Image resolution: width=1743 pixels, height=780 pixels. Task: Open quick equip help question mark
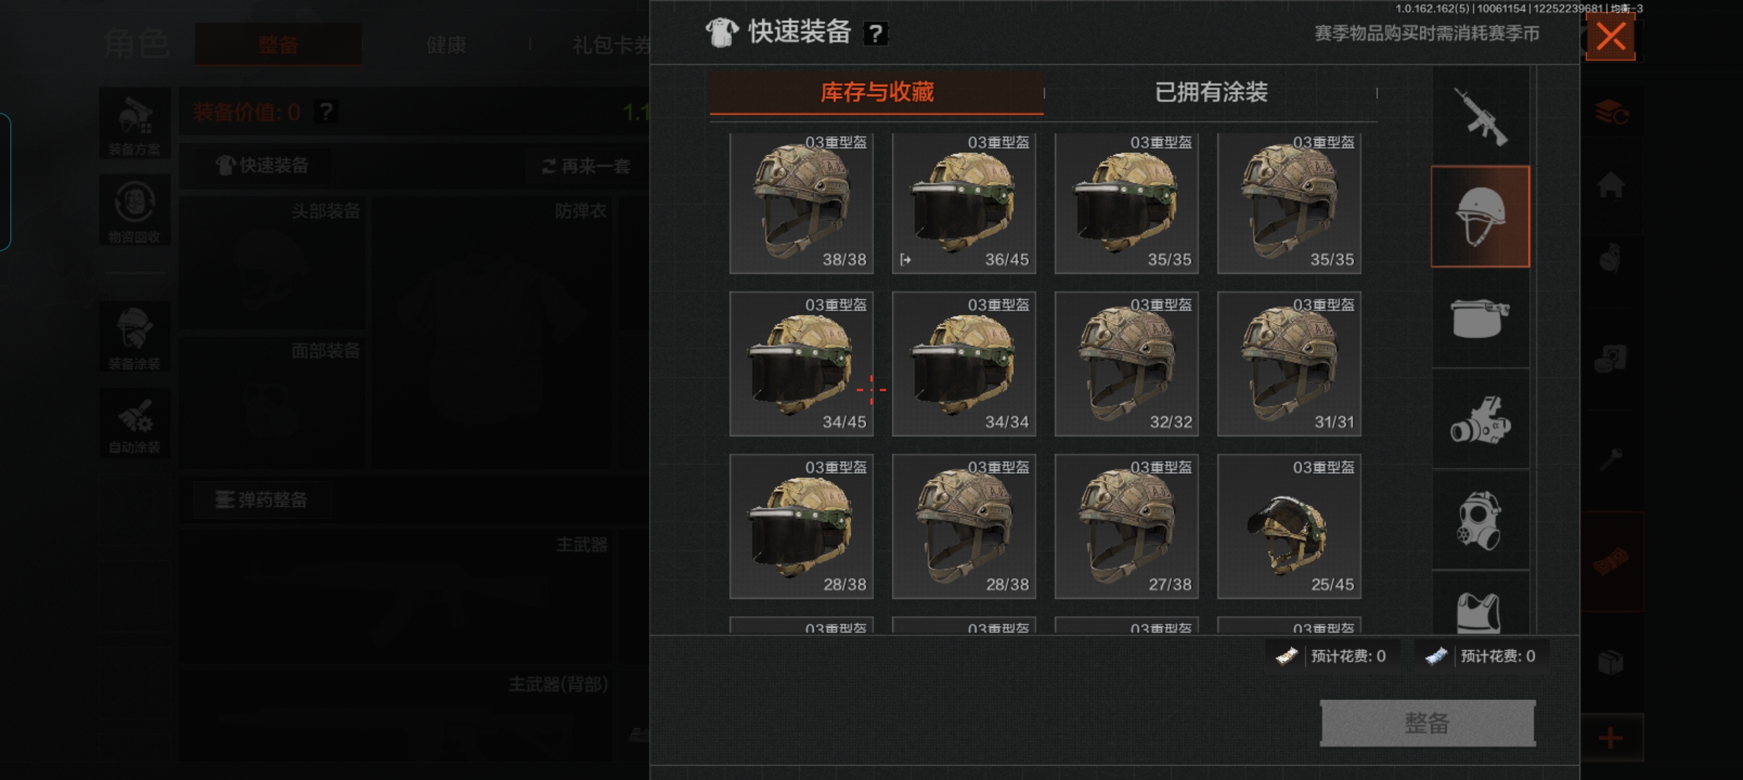(x=875, y=33)
